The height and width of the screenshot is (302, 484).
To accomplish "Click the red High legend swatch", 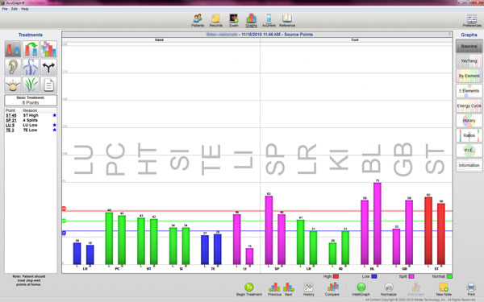I will (336, 276).
